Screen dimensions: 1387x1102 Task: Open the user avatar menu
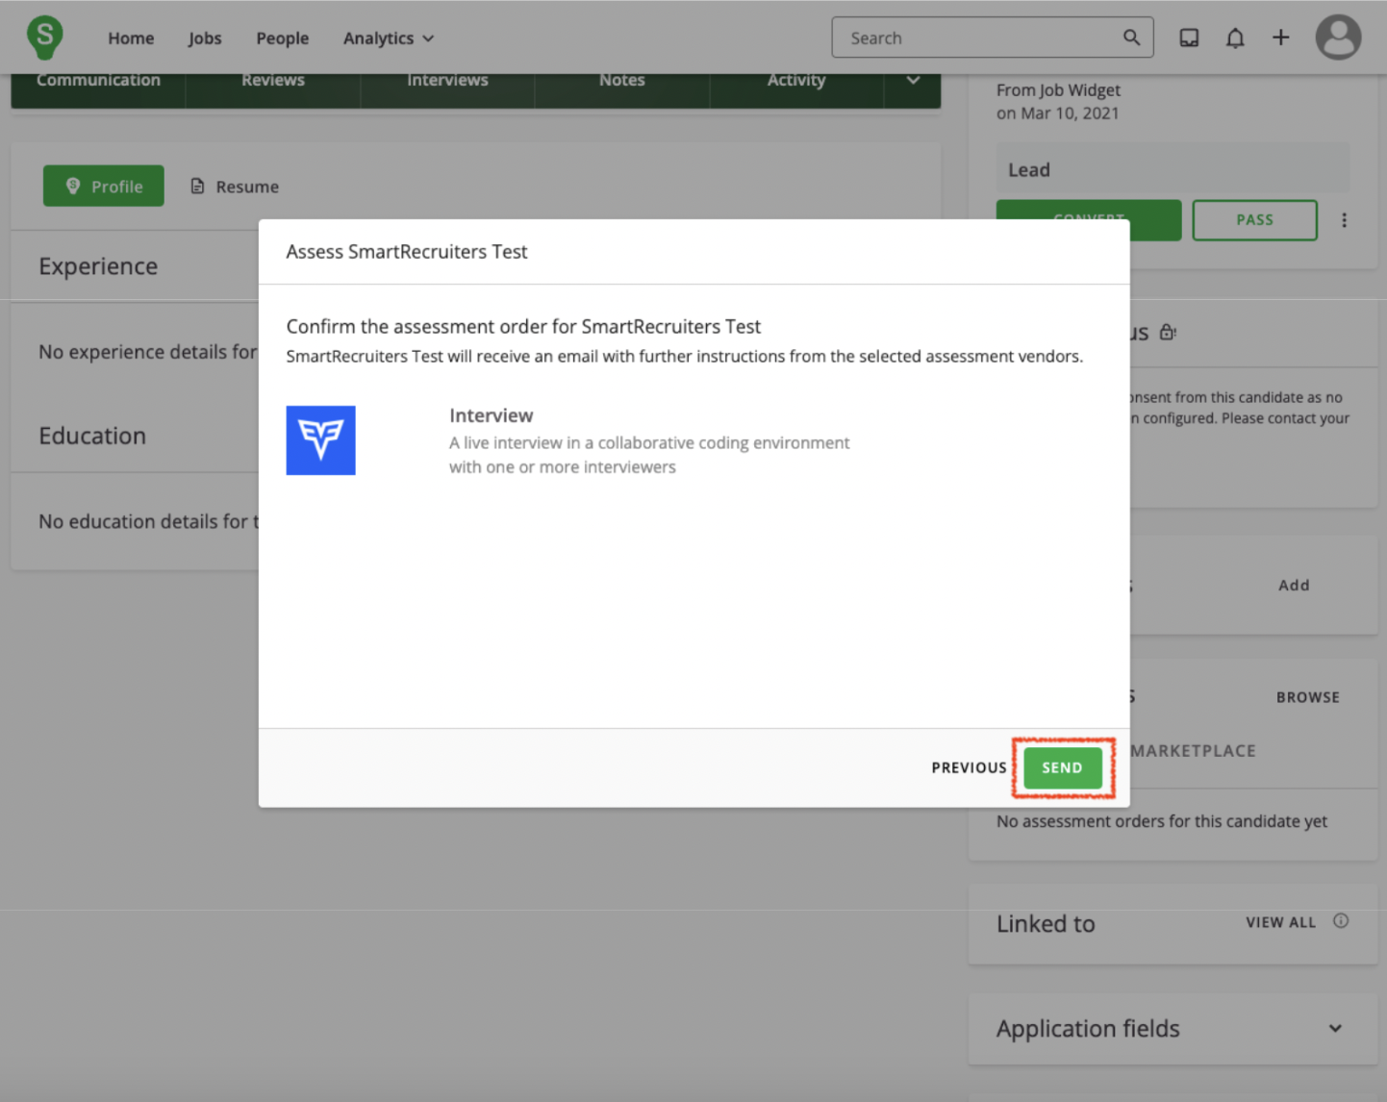click(x=1338, y=38)
